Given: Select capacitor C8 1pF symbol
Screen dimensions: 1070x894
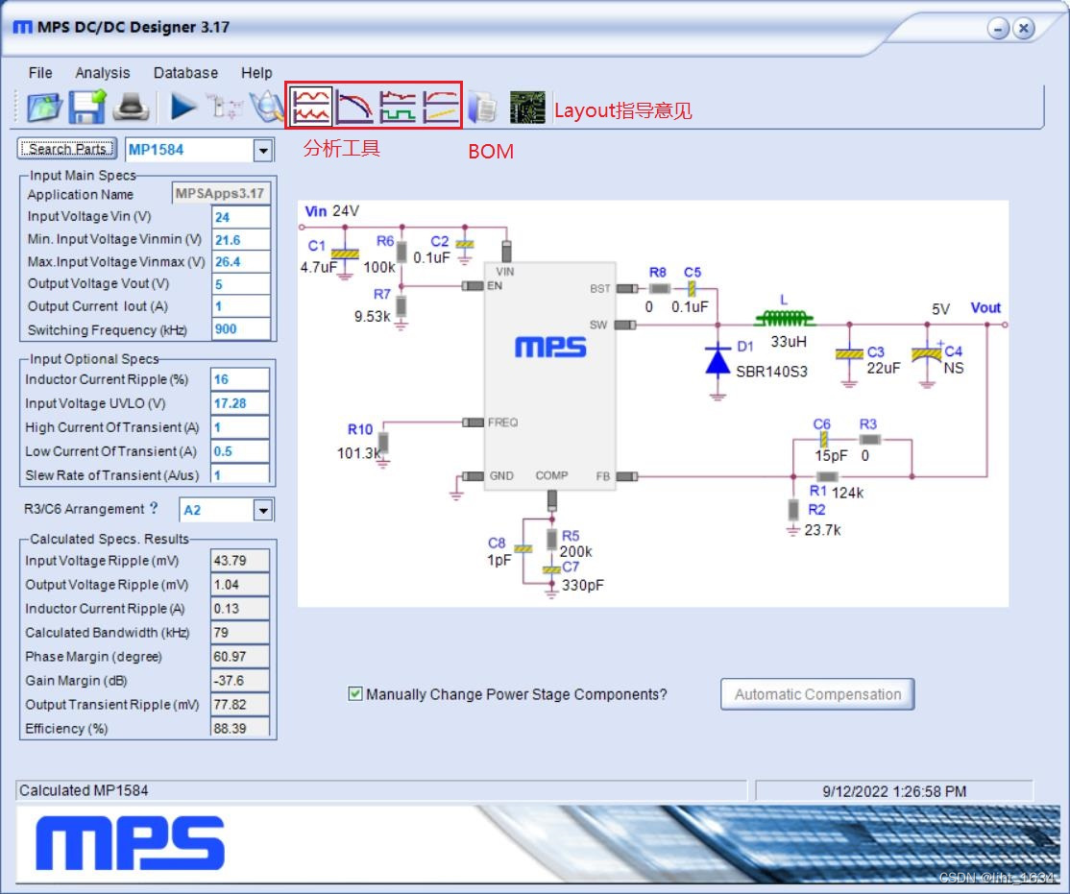Looking at the screenshot, I should [523, 548].
